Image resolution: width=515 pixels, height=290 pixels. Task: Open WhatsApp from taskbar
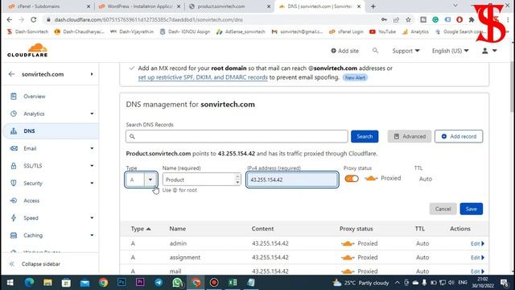[177, 283]
